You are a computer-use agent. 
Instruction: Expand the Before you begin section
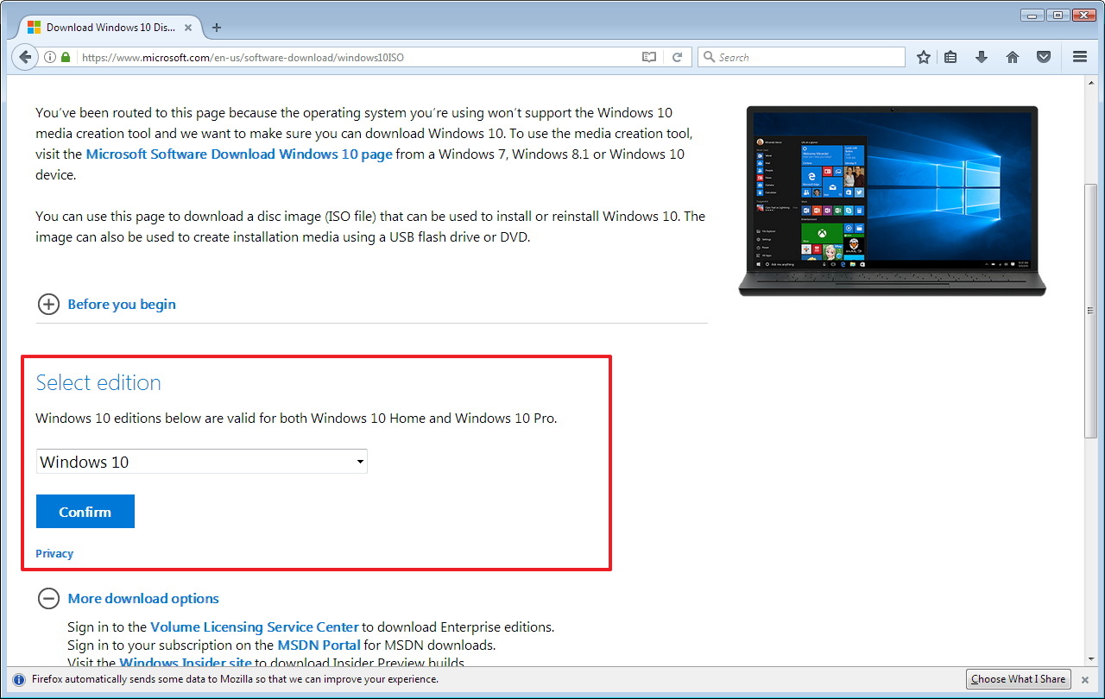(x=107, y=304)
